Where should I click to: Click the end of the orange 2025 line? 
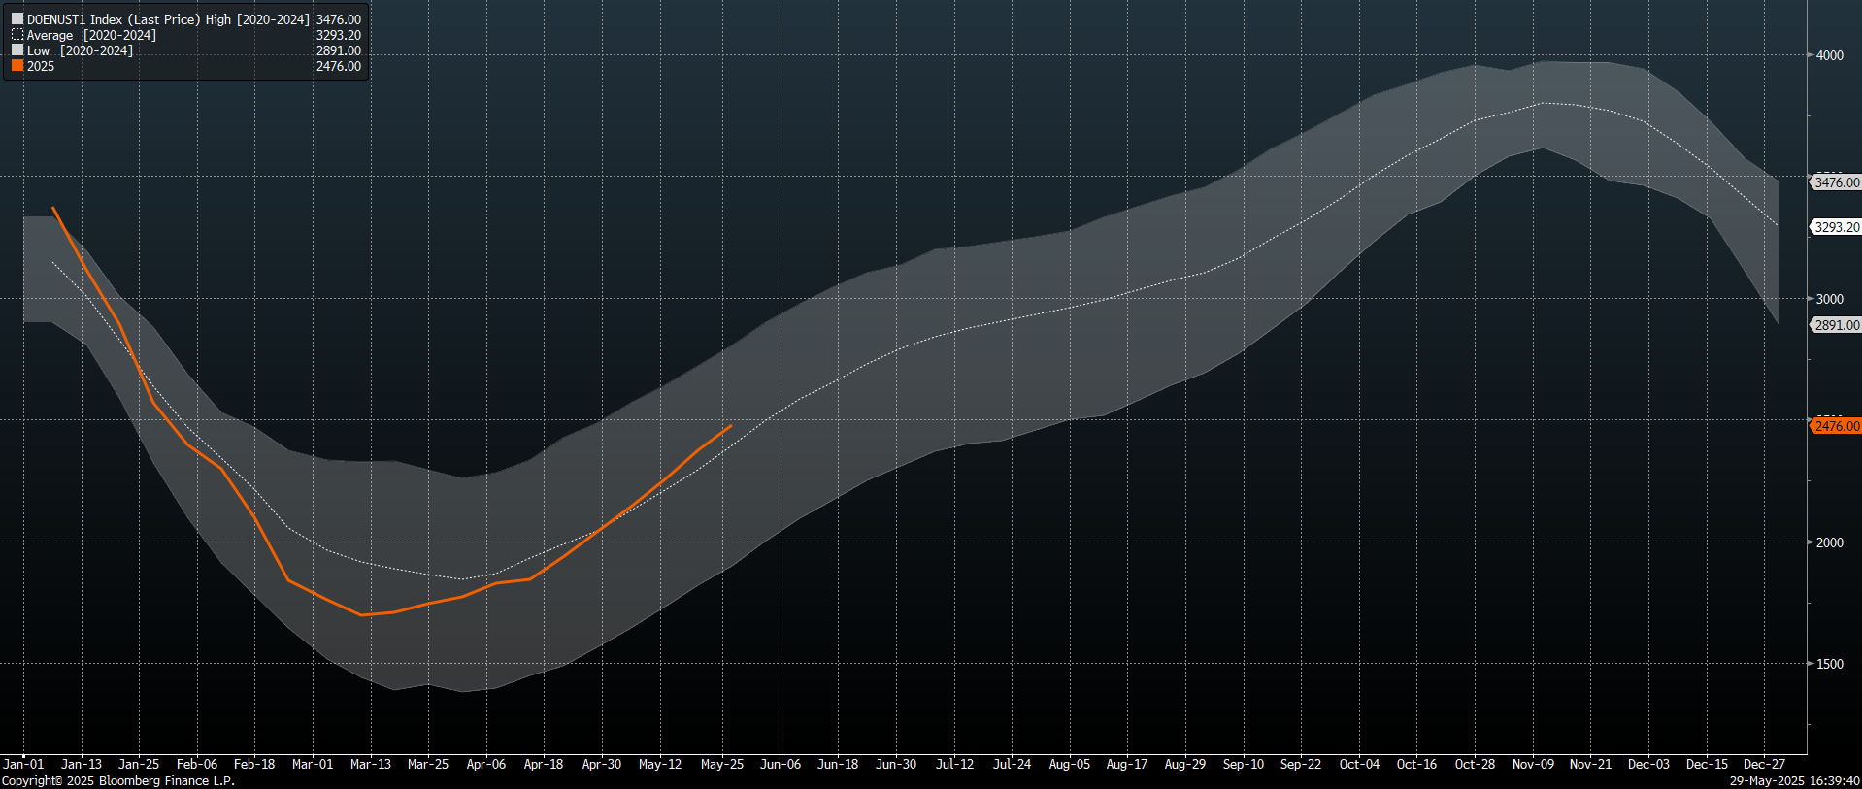click(x=730, y=426)
